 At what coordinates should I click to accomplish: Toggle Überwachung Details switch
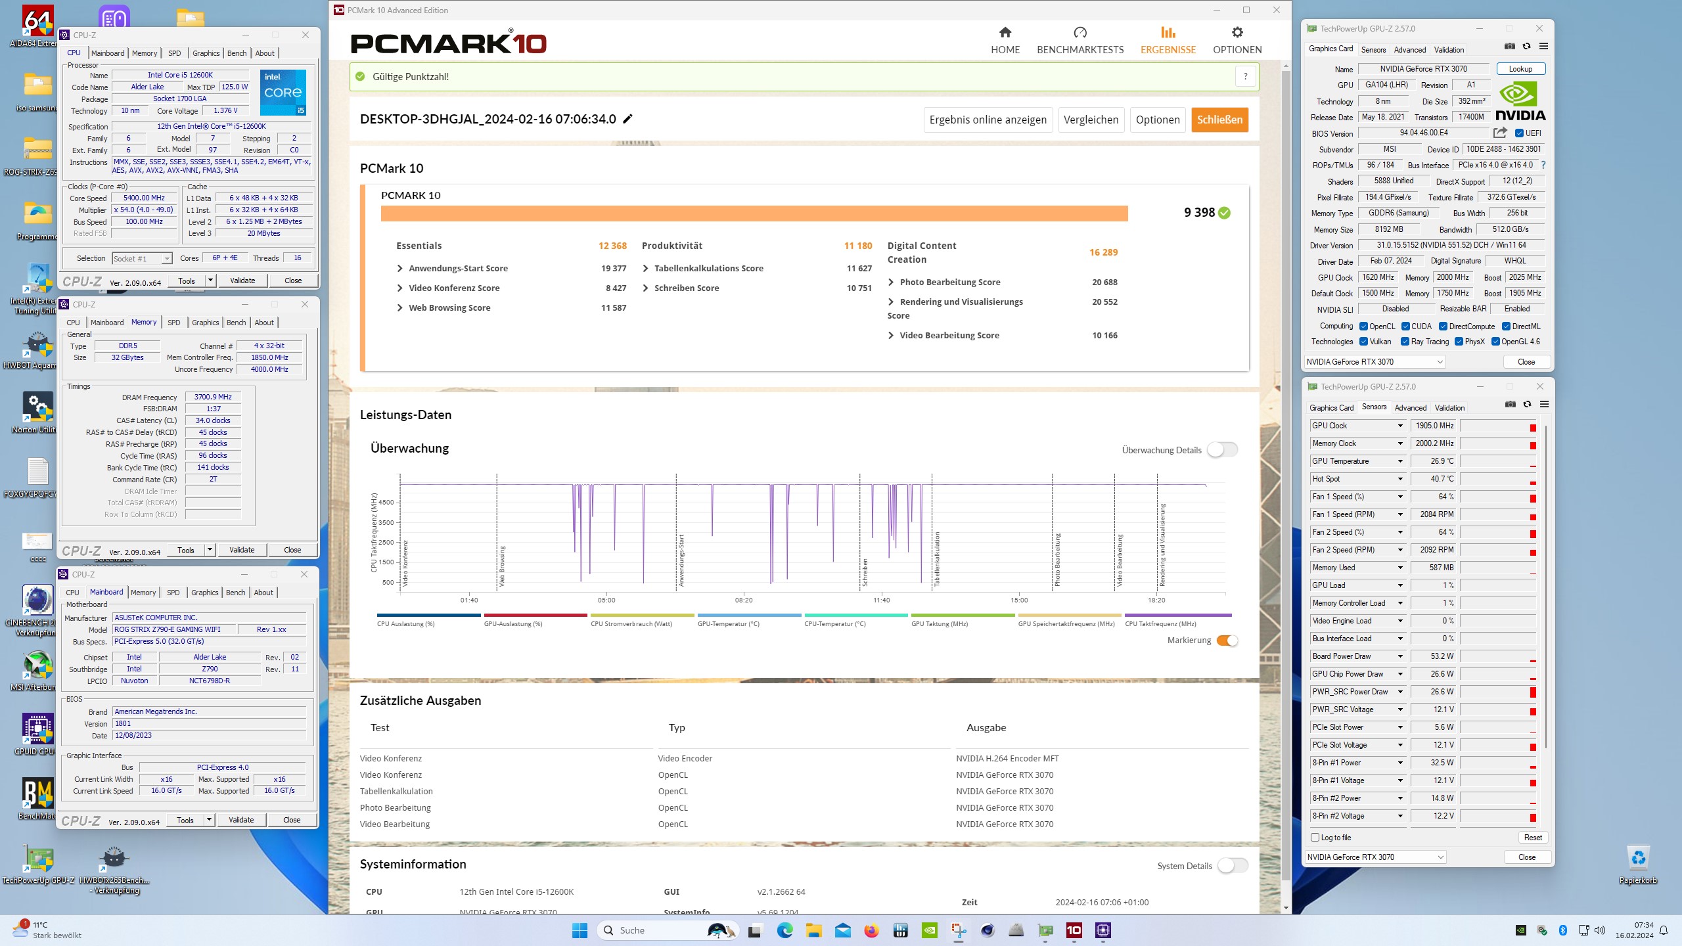click(1222, 450)
